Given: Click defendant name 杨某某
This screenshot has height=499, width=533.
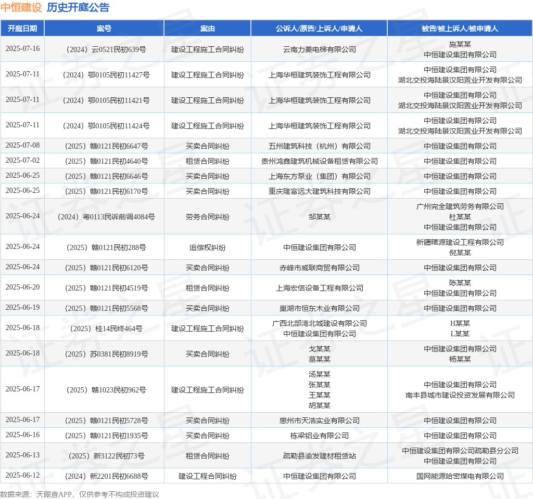Looking at the screenshot, I should pyautogui.click(x=460, y=359).
